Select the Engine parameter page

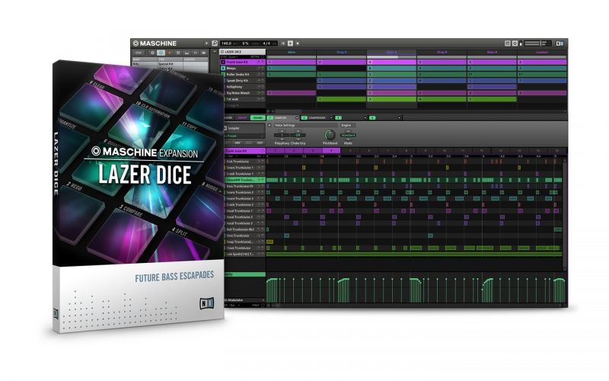pyautogui.click(x=346, y=125)
